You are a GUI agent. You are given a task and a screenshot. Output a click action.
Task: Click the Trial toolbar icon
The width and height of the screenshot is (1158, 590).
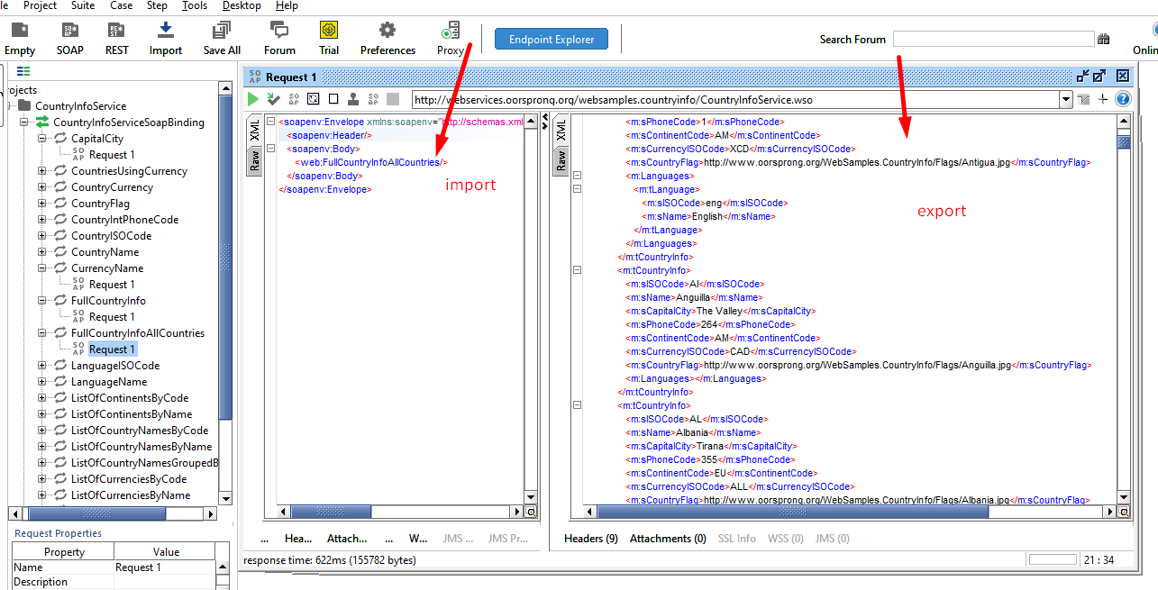tap(329, 38)
